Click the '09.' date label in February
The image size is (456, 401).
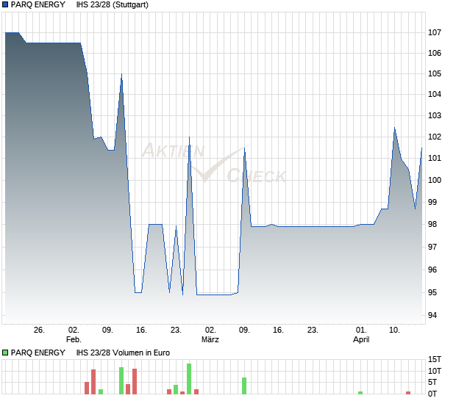pyautogui.click(x=107, y=330)
